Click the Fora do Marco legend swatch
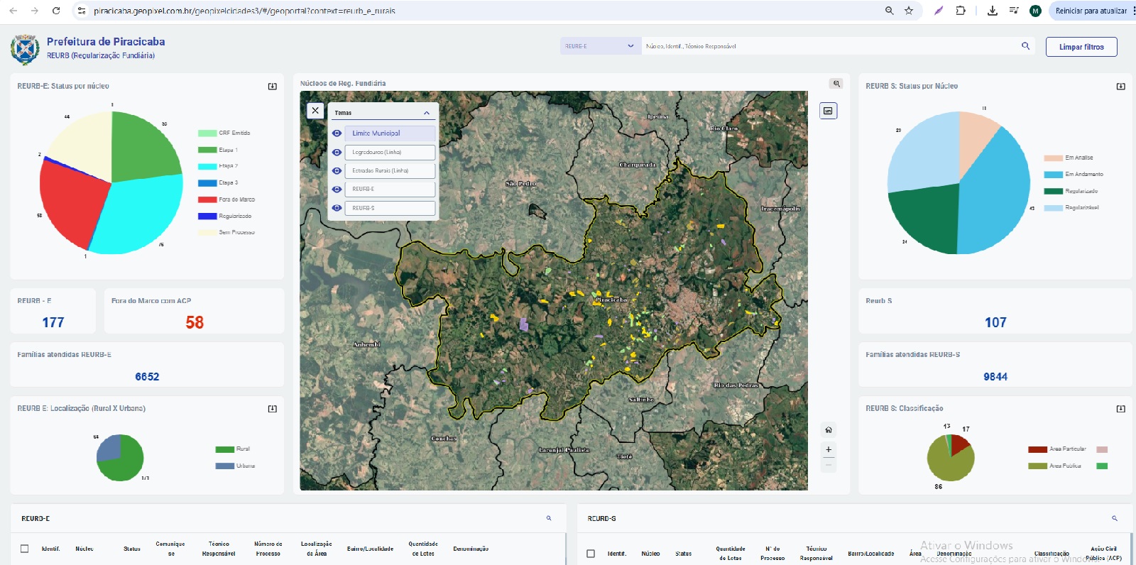 (x=207, y=199)
